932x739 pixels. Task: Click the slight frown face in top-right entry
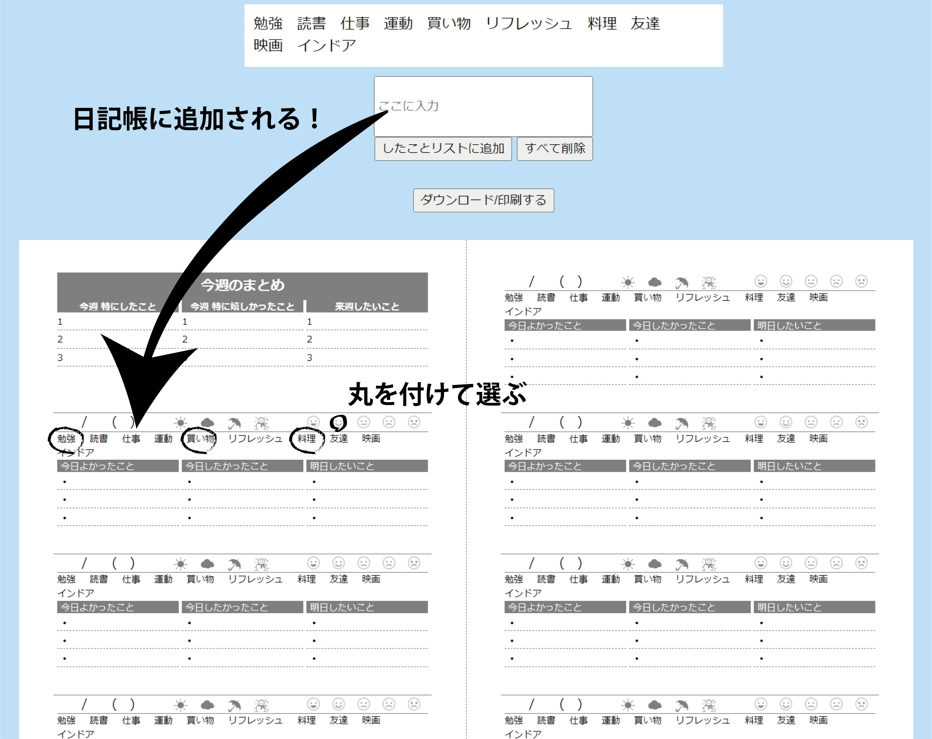pyautogui.click(x=836, y=281)
